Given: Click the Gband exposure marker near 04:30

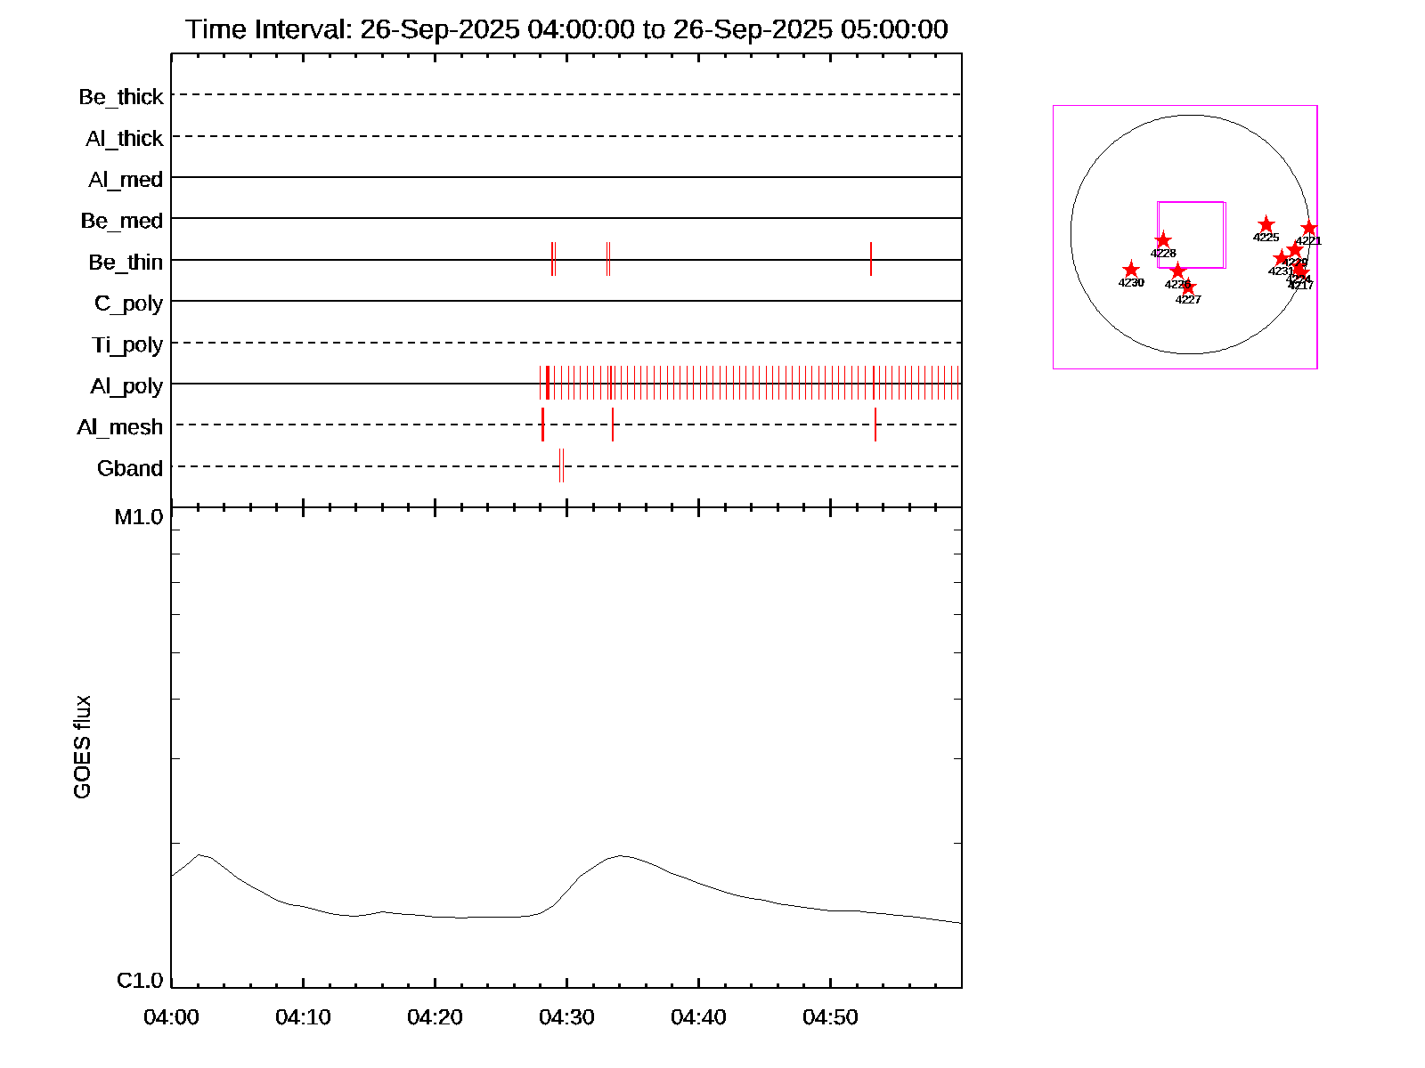Looking at the screenshot, I should pos(562,465).
